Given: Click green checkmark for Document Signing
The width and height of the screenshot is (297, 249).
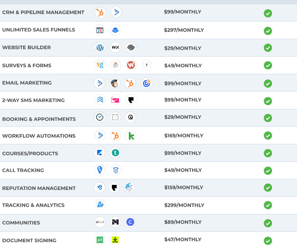Looking at the screenshot, I should click(268, 241).
